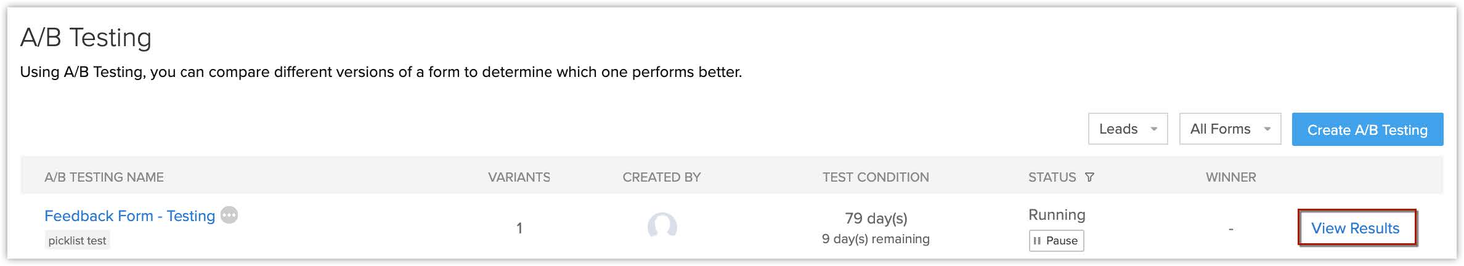
Task: Click the Created By column header
Action: [661, 177]
